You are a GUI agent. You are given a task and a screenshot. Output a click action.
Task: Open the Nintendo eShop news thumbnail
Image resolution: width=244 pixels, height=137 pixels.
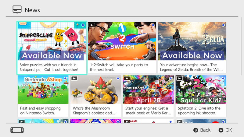coord(43,90)
